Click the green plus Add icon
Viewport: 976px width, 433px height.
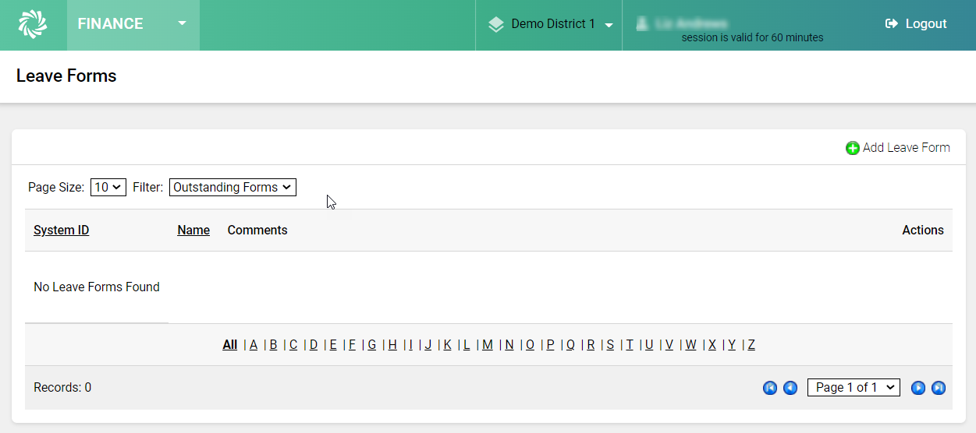853,148
